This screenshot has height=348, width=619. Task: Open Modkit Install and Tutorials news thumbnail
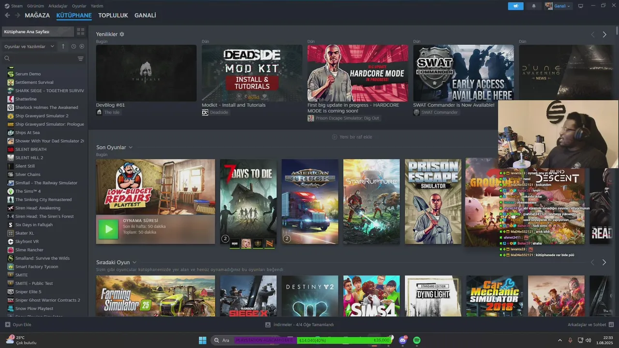252,73
